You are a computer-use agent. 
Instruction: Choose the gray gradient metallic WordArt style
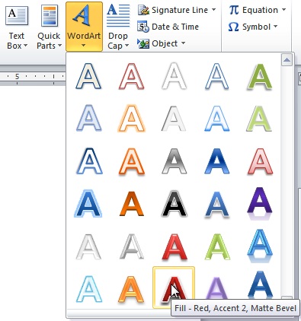[x=174, y=161]
